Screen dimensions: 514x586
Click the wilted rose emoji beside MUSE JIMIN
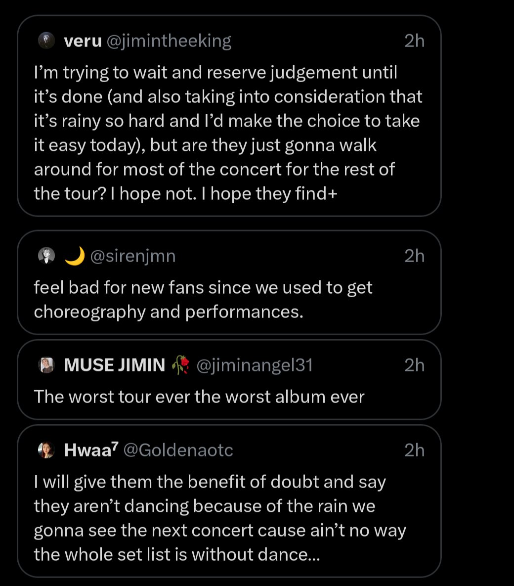click(181, 365)
